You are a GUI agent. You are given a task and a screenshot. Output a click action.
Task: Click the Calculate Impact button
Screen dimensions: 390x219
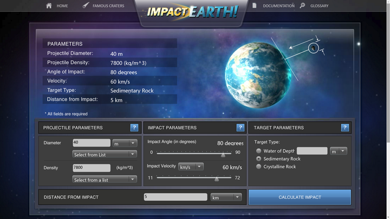click(x=300, y=197)
